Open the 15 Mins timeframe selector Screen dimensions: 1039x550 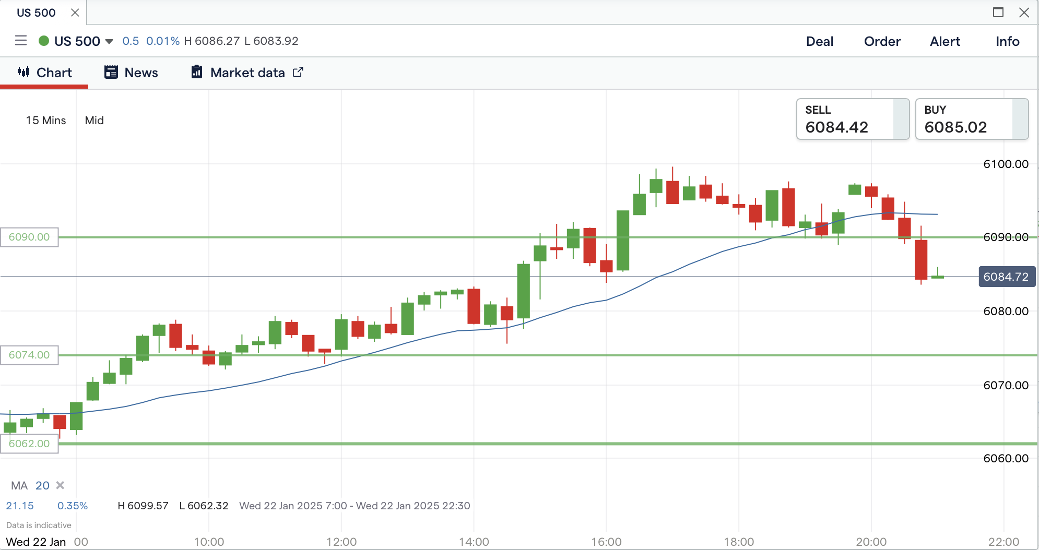[x=46, y=121]
